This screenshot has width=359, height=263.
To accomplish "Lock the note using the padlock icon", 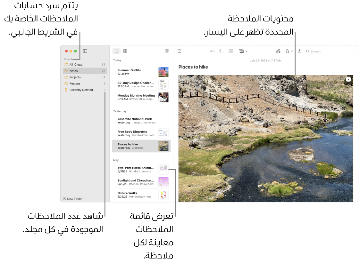I will click(x=287, y=51).
